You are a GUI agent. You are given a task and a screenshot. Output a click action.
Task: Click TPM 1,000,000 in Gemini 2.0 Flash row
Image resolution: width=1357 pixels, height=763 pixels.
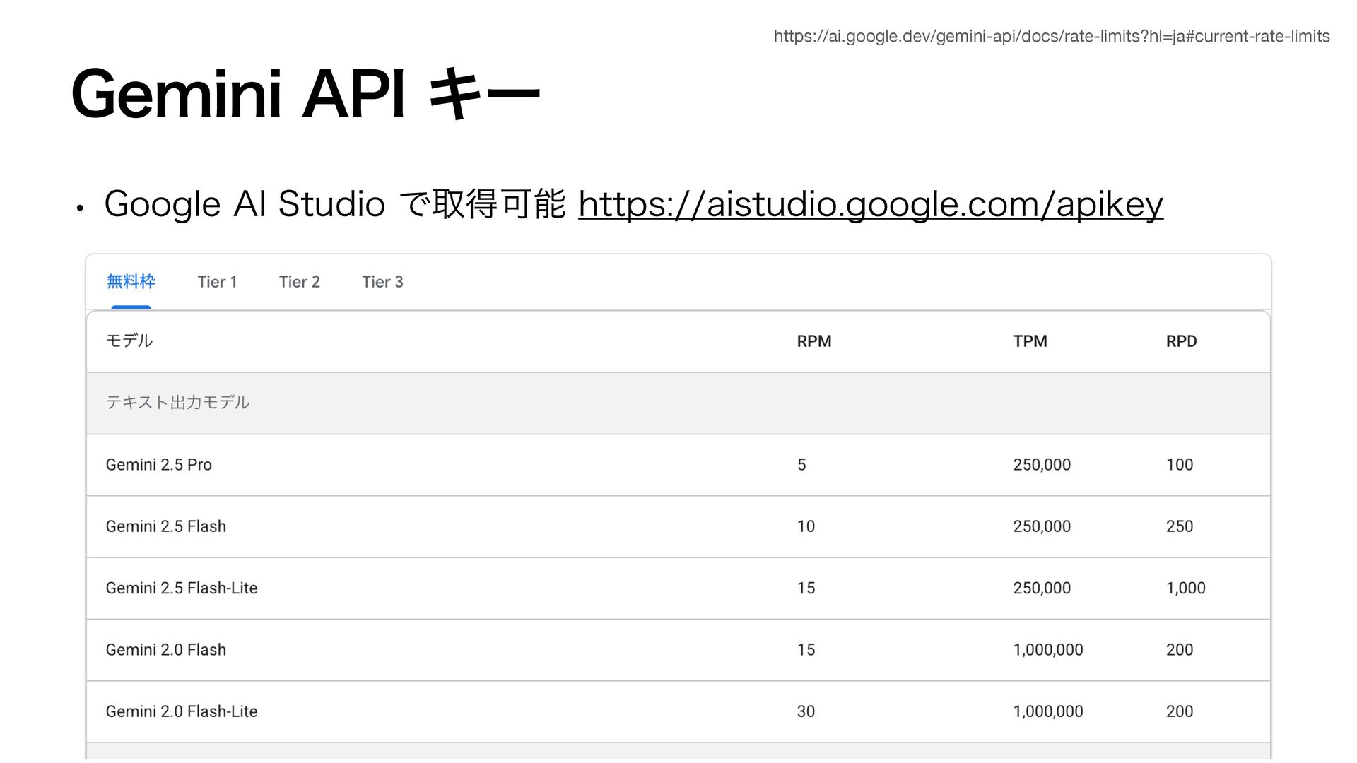click(x=1048, y=650)
